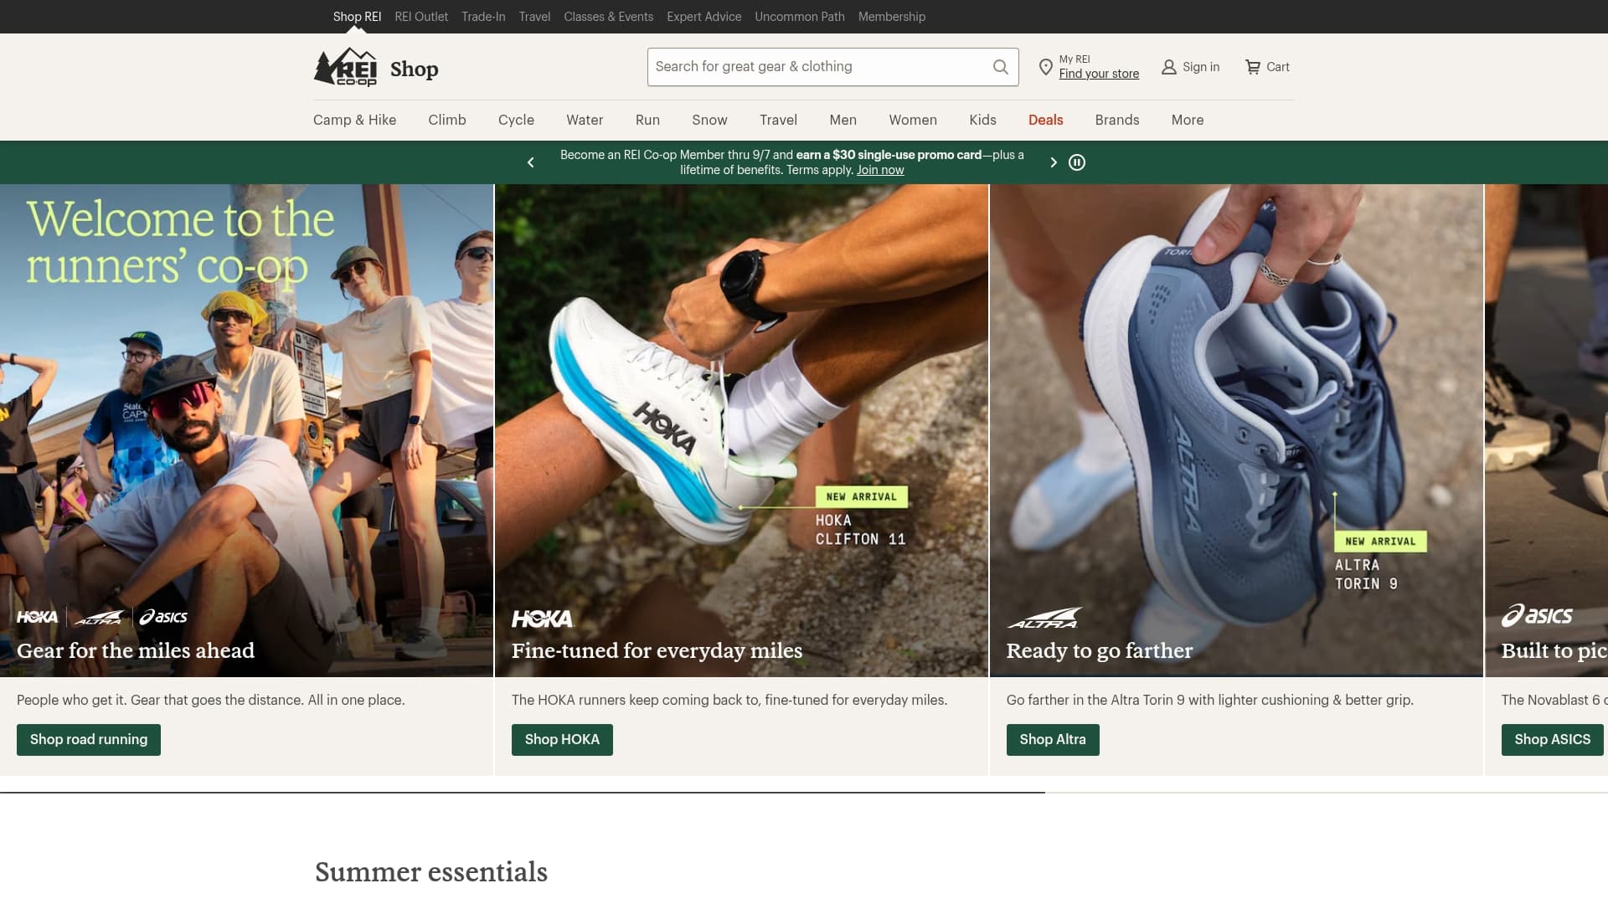This screenshot has width=1608, height=904.
Task: Expand the Run category menu
Action: click(647, 120)
